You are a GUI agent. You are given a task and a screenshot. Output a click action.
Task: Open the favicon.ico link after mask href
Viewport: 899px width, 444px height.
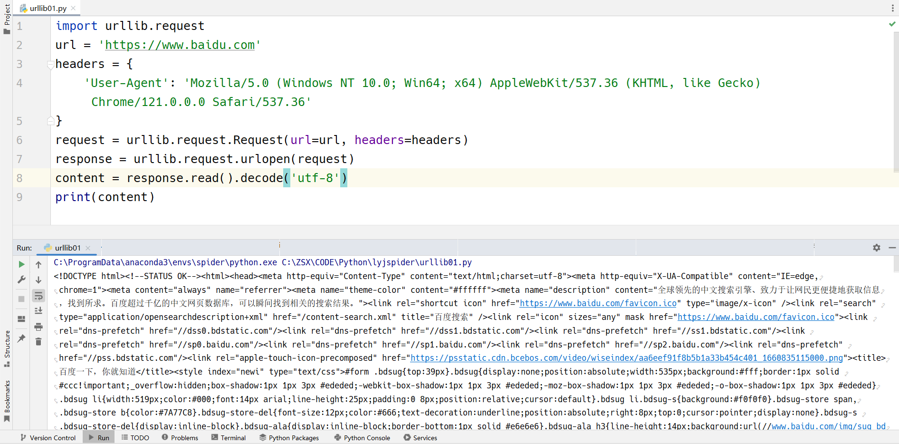point(756,317)
